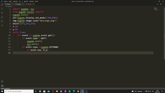Click Visual Studio Code taskbar icon
Screen dimensions: 165x93
(82, 91)
